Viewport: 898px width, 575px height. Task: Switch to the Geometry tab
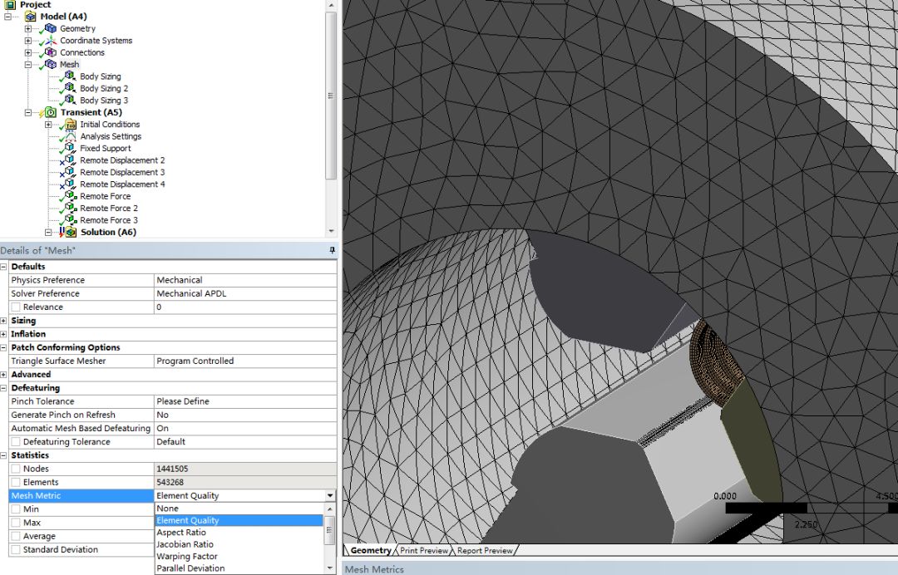[x=371, y=550]
